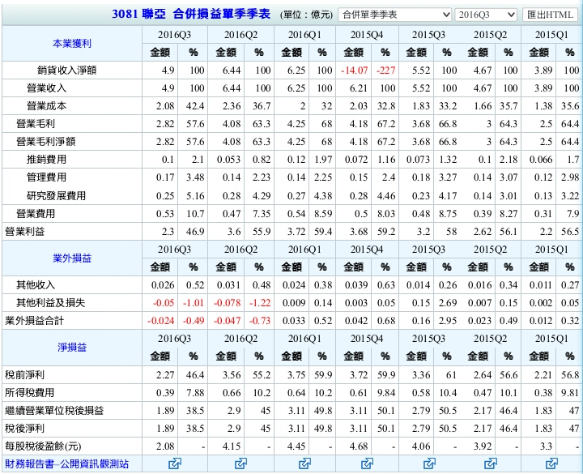583x474 pixels.
Task: Select the 營業毛利淨額 row label
Action: [45, 141]
